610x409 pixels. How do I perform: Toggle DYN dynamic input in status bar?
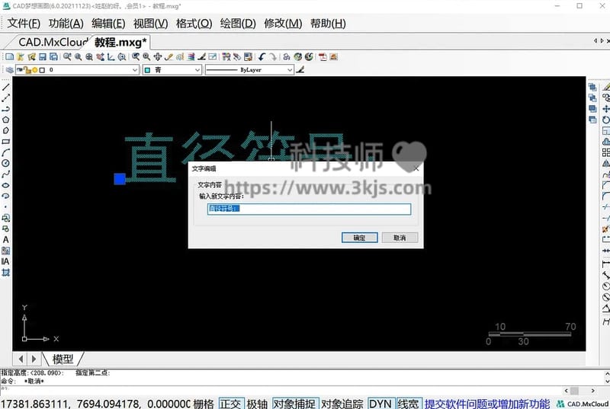380,404
